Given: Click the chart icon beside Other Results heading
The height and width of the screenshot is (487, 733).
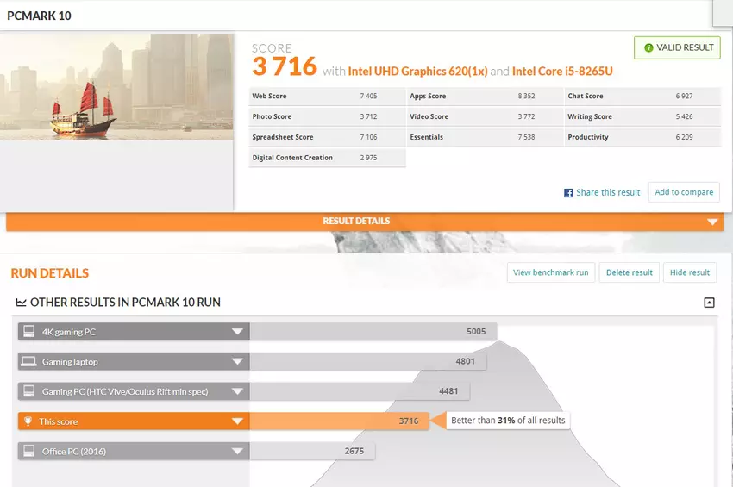Looking at the screenshot, I should [21, 303].
